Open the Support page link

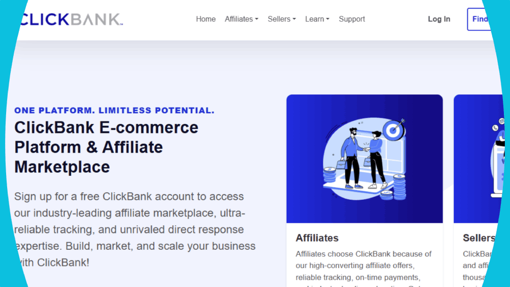pyautogui.click(x=351, y=19)
